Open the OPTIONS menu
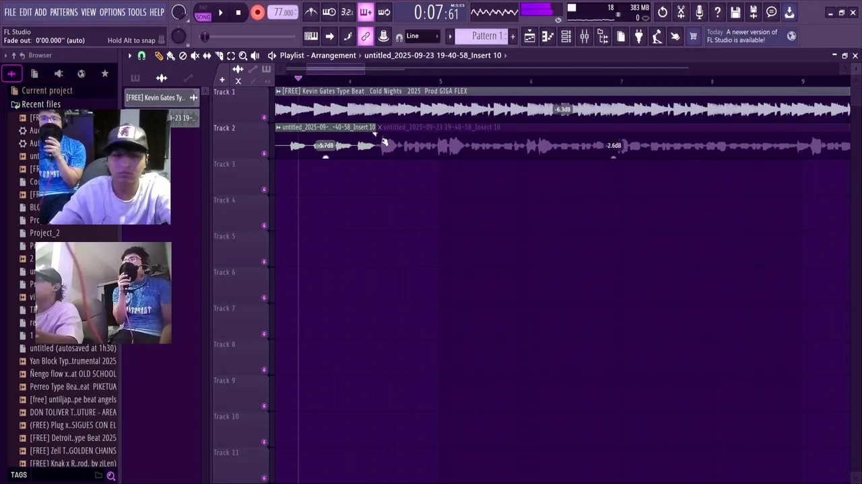This screenshot has width=862, height=484. 112,12
